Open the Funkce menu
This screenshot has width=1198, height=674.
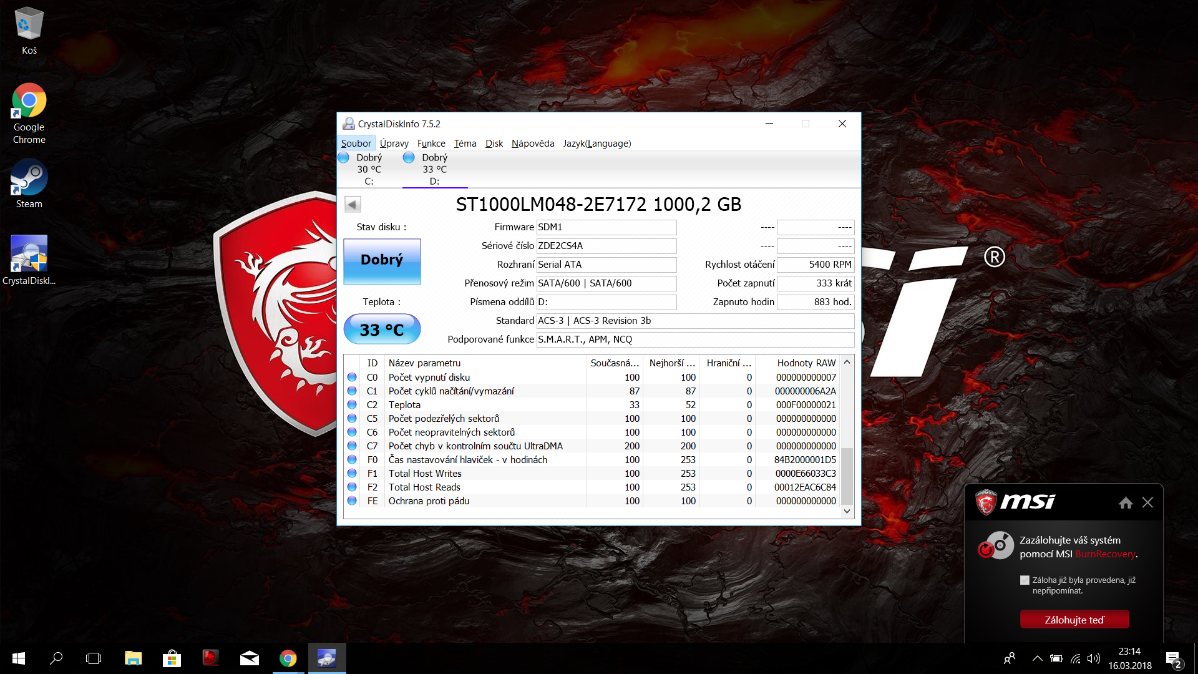(431, 144)
